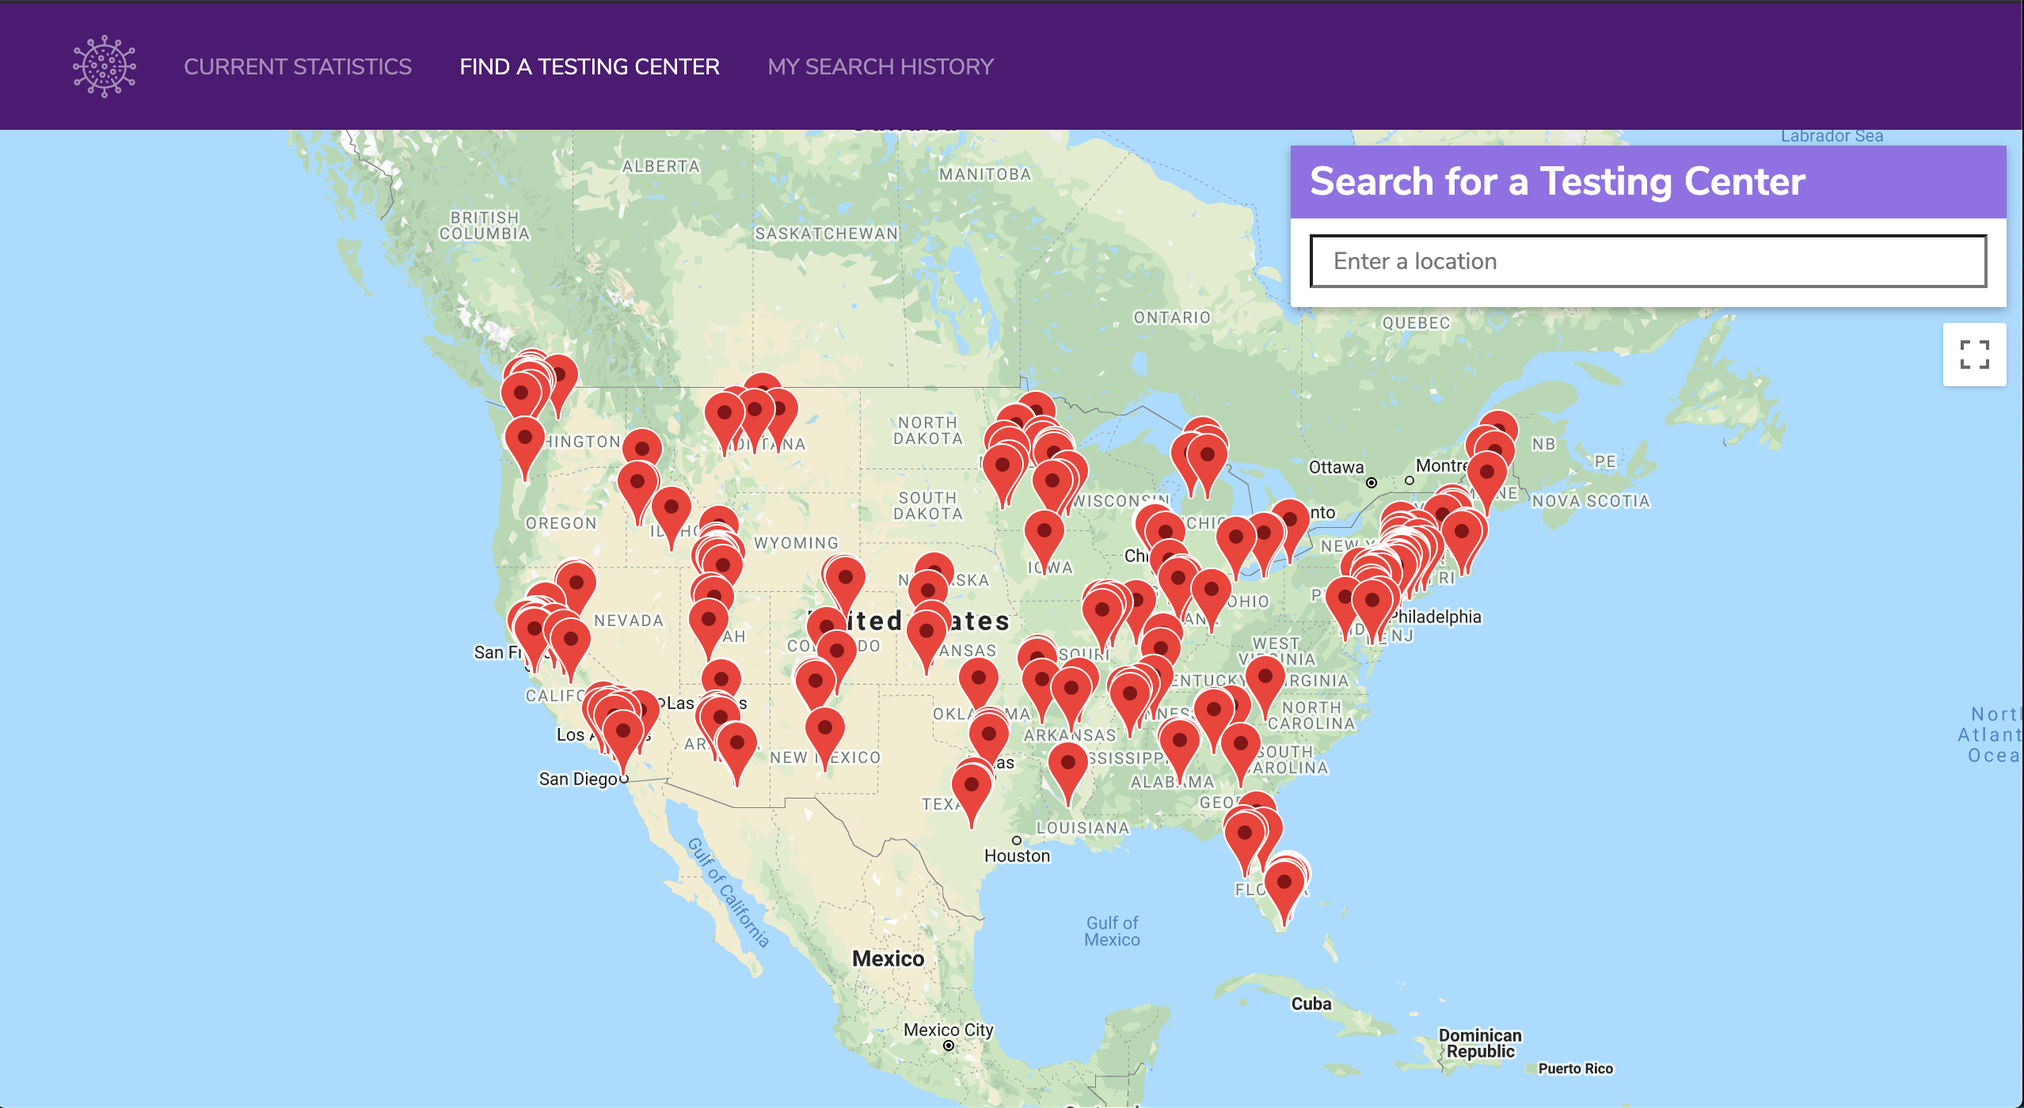This screenshot has height=1108, width=2024.
Task: Open My Search History tab
Action: tap(881, 66)
